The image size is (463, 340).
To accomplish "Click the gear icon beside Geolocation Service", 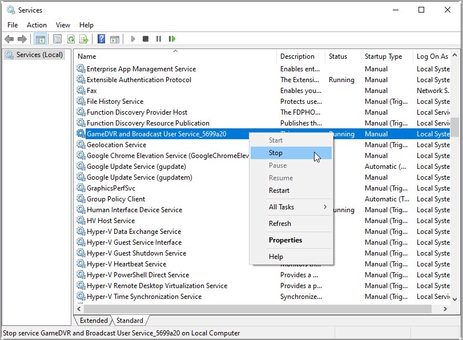I will click(81, 145).
